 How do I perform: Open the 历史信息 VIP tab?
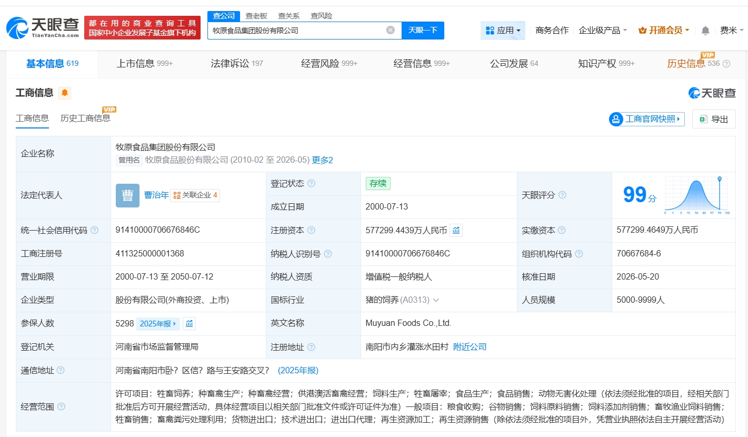pos(693,64)
